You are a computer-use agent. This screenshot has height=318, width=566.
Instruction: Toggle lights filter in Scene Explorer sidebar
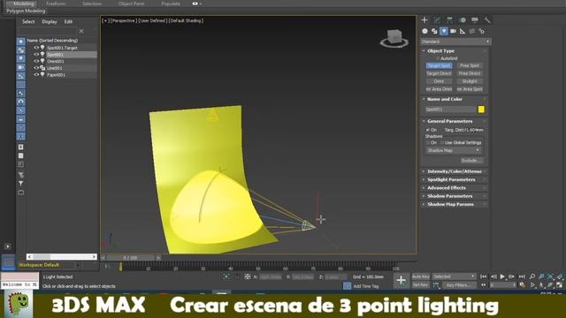21,59
